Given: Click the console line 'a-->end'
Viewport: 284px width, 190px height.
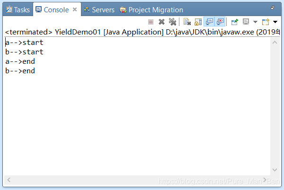Looking at the screenshot, I should click(x=20, y=61).
